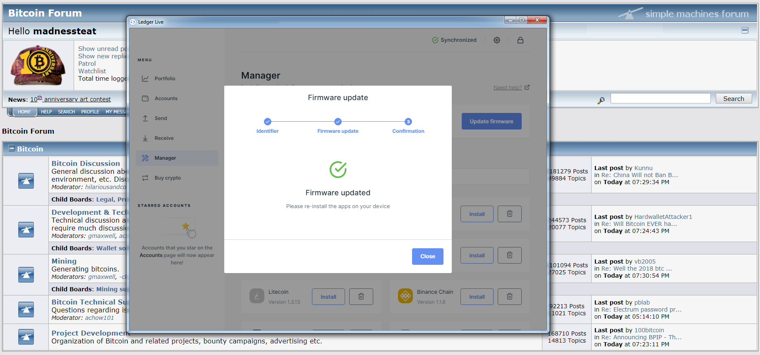This screenshot has width=760, height=355.
Task: Focus the forum search input field
Action: 660,98
